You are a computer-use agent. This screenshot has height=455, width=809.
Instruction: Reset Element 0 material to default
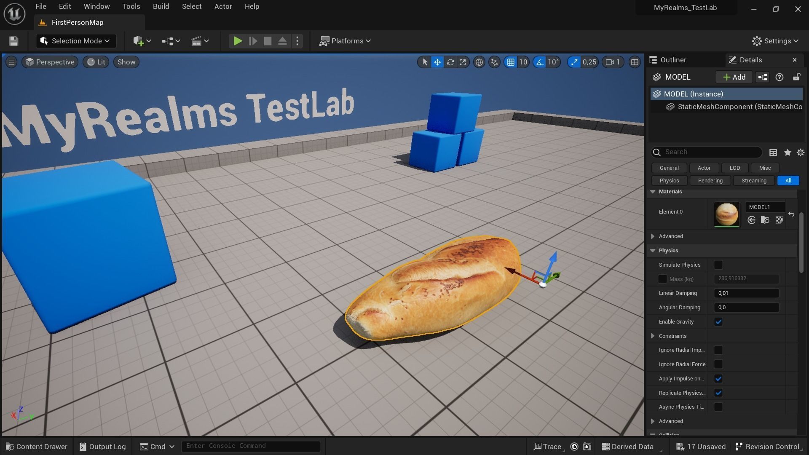[x=791, y=214]
